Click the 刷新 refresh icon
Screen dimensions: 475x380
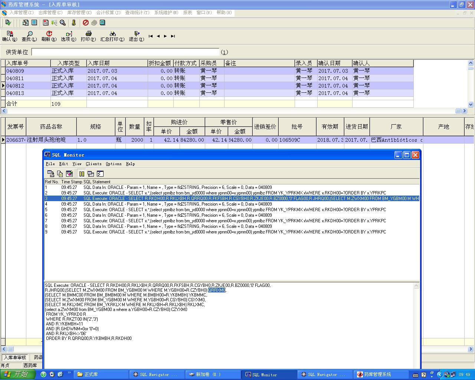coord(49,34)
